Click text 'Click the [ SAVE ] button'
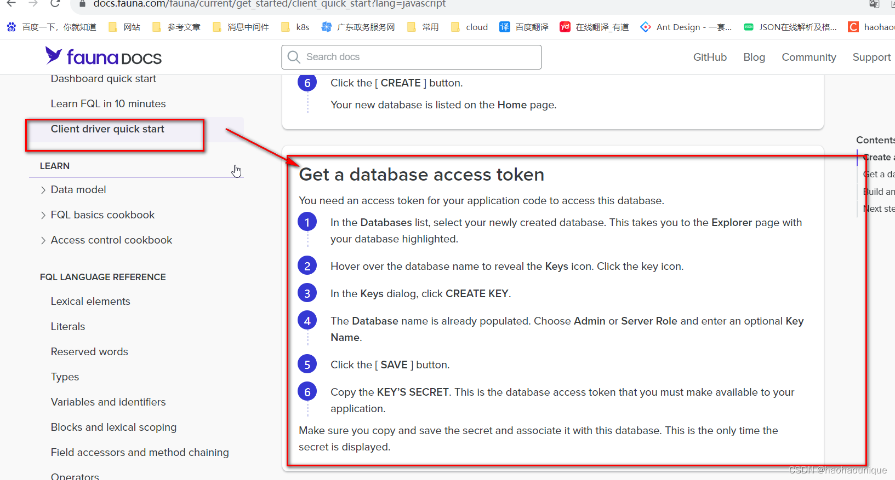 point(389,365)
